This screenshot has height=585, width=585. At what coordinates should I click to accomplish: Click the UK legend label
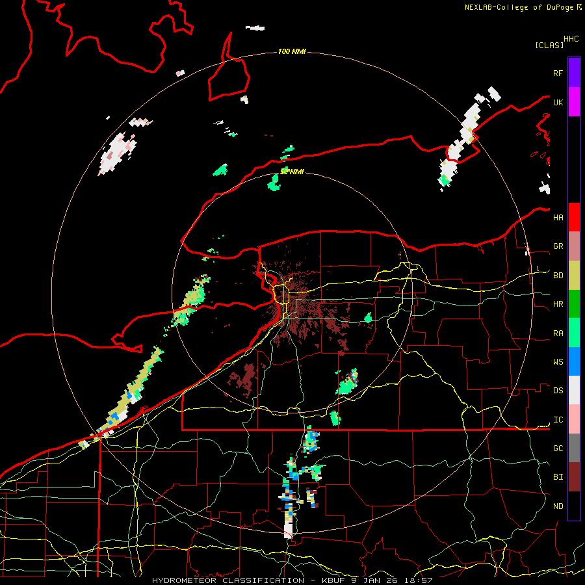pos(558,102)
